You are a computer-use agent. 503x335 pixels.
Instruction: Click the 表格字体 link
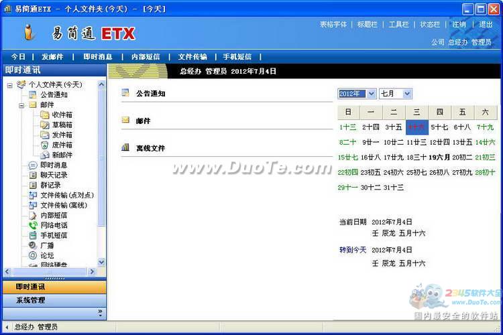333,24
